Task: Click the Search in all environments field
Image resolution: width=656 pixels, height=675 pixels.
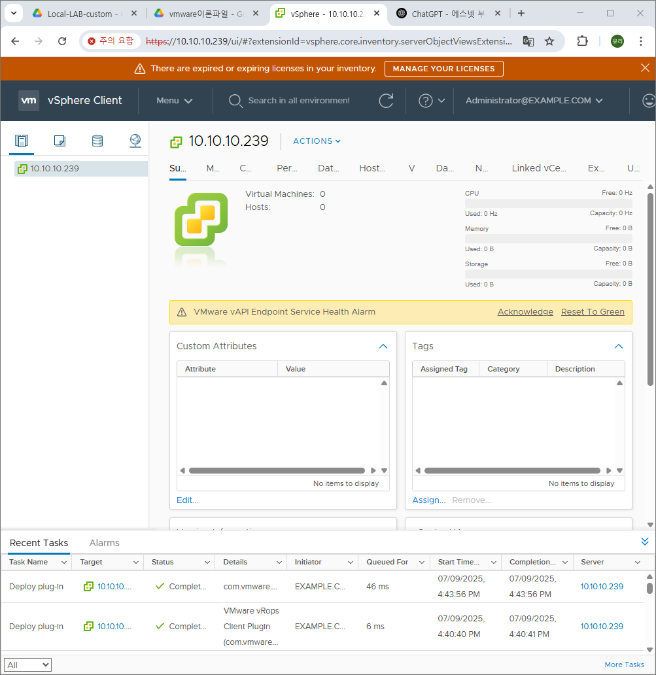Action: [x=299, y=101]
